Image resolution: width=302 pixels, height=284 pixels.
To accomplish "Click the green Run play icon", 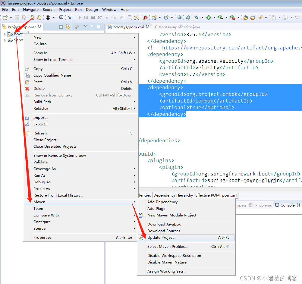I will pyautogui.click(x=209, y=17).
